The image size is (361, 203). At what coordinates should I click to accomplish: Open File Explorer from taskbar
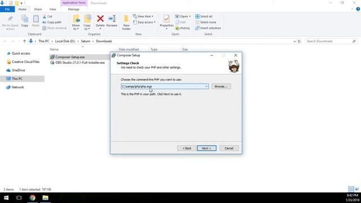(x=45, y=198)
